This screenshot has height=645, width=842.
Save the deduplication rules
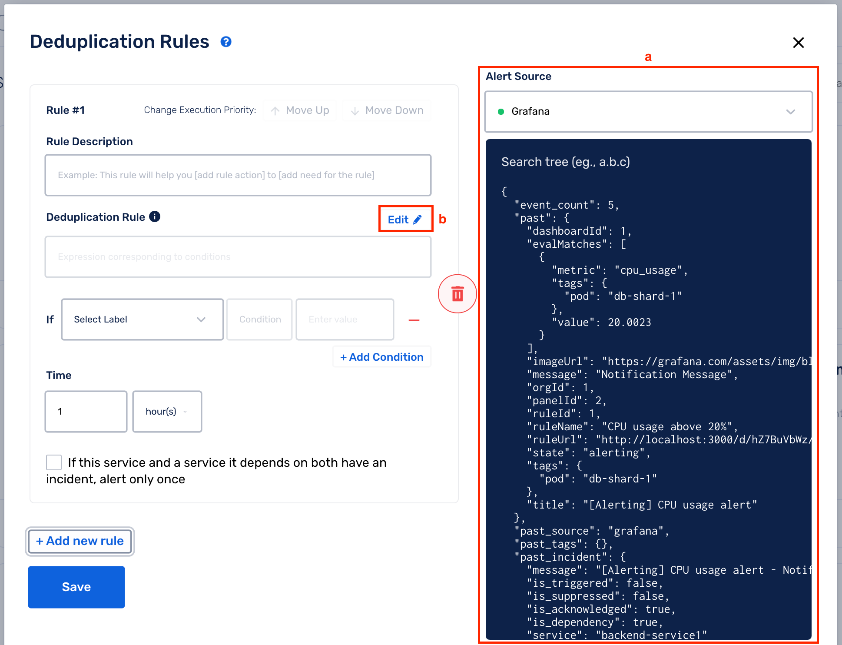pos(76,587)
